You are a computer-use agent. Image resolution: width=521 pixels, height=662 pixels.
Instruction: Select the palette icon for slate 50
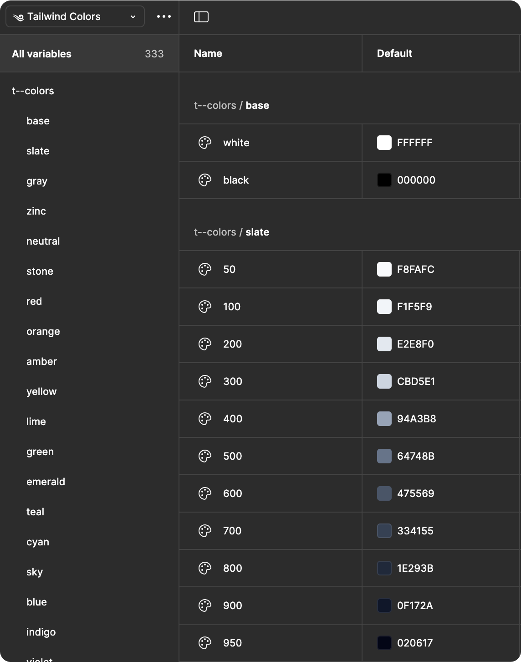(205, 269)
